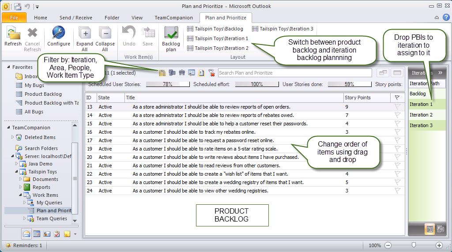This screenshot has height=252, width=452.
Task: Switch layout to Tailspin Toys\Iteration 3
Action: pyautogui.click(x=282, y=29)
